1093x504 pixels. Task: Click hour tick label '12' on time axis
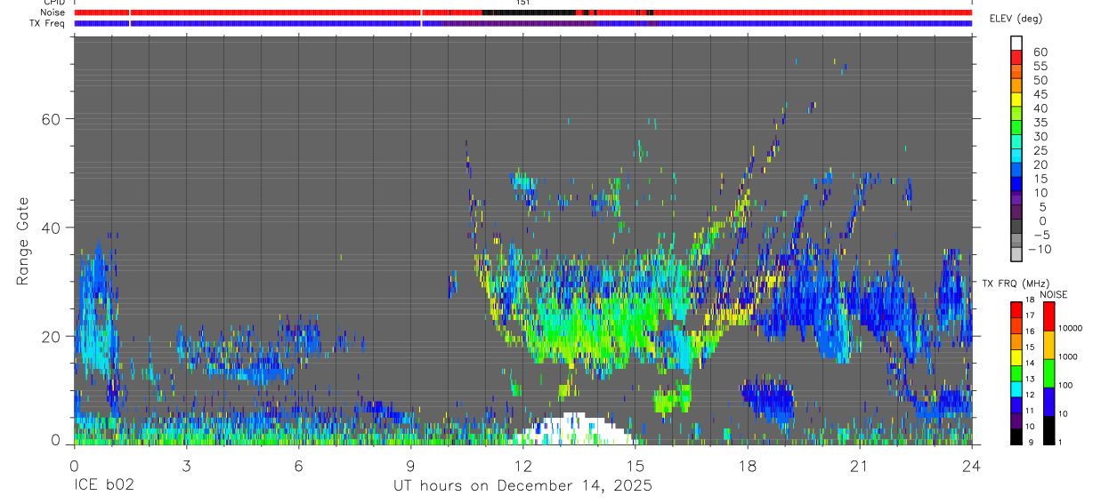(522, 466)
